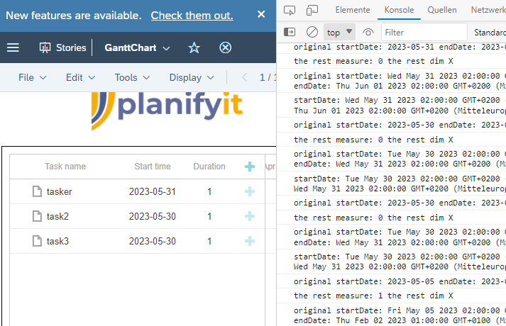Screen dimensions: 506x326
Task: Toggle the console sidebar
Action: (x=290, y=32)
